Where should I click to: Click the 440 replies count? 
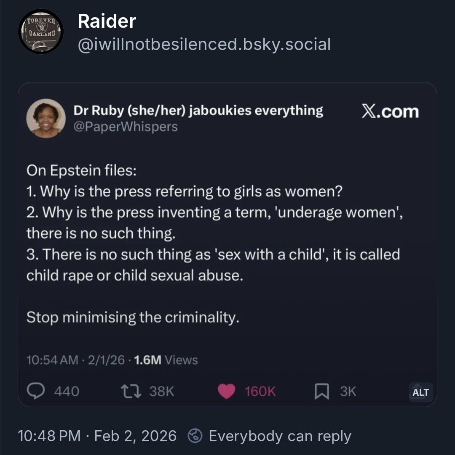(67, 392)
